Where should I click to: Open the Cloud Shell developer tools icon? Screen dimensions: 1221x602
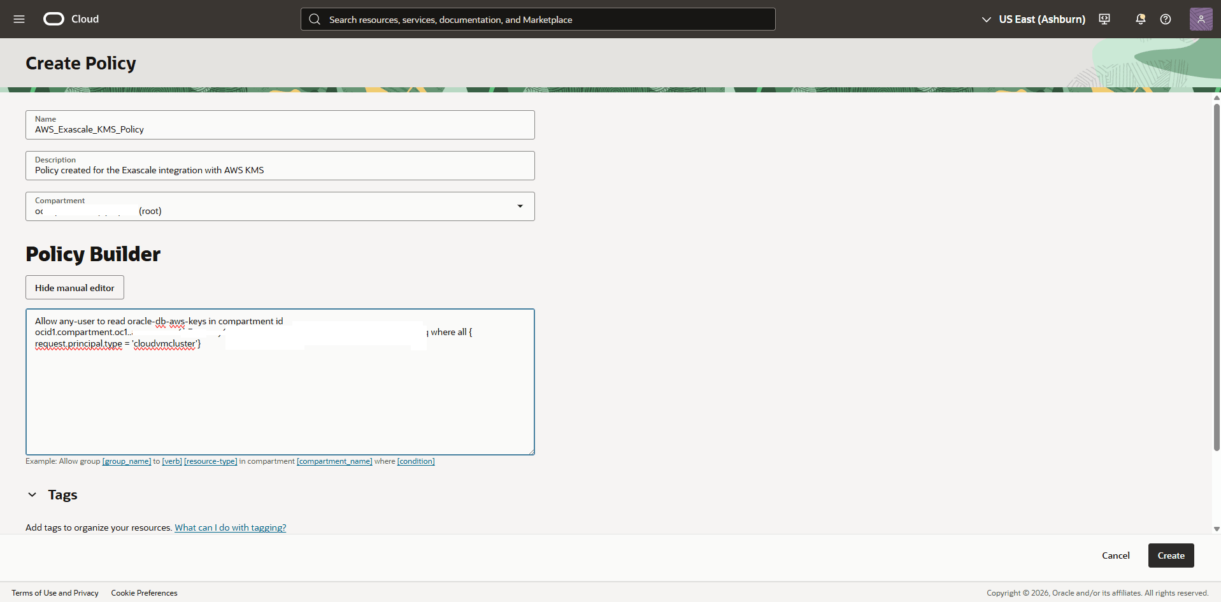point(1104,19)
